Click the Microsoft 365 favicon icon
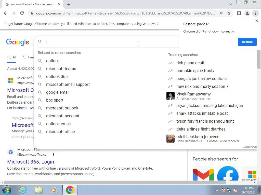 coord(11,152)
